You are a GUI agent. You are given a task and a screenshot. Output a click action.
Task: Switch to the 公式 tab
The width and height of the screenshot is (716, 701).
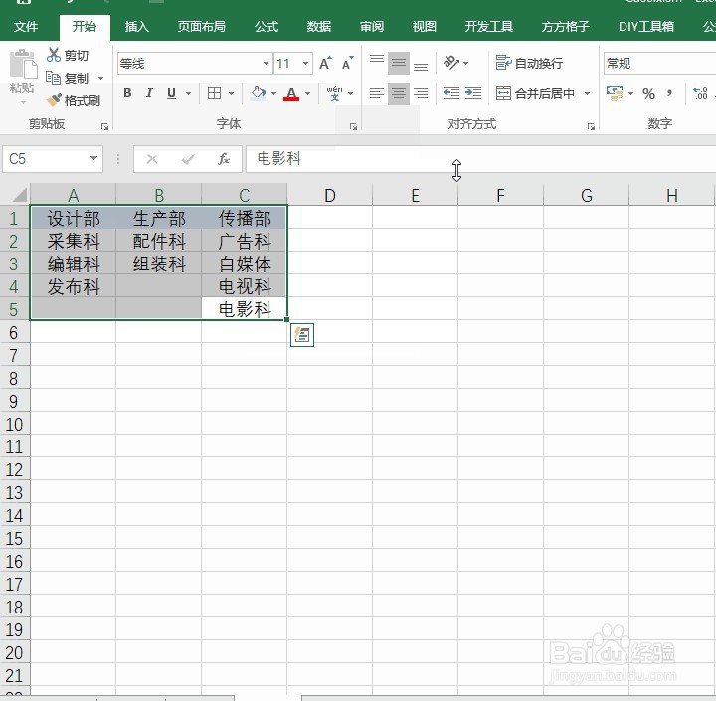coord(267,27)
